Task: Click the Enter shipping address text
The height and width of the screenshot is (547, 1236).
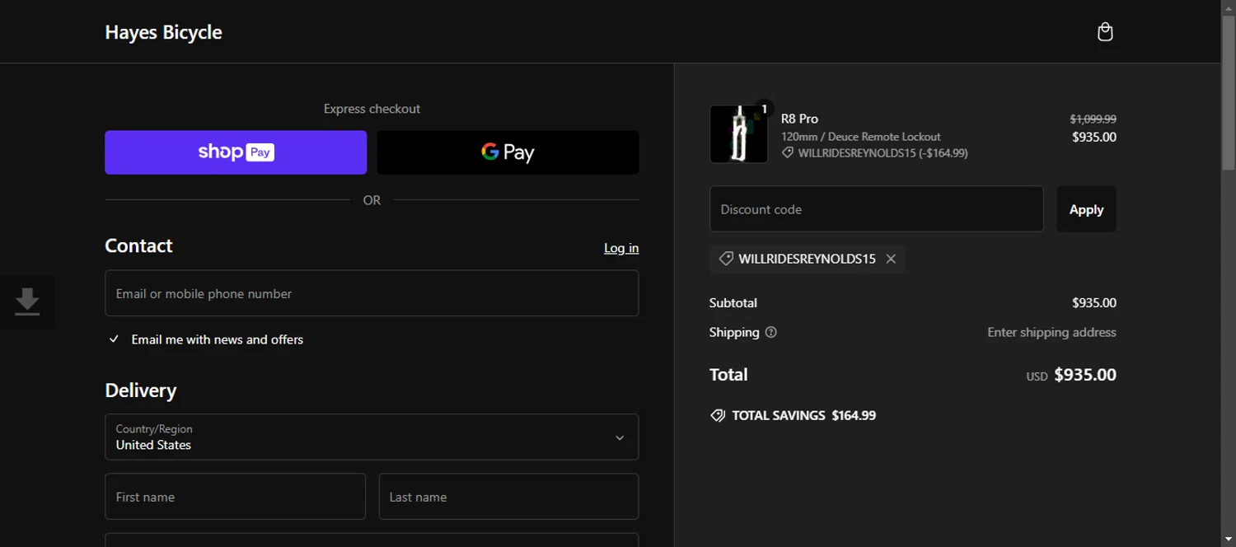Action: click(x=1051, y=333)
